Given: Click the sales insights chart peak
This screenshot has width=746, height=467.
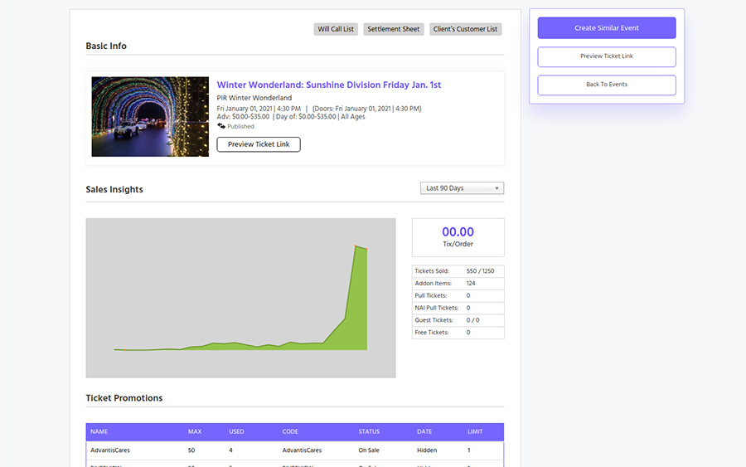Looking at the screenshot, I should pos(356,246).
